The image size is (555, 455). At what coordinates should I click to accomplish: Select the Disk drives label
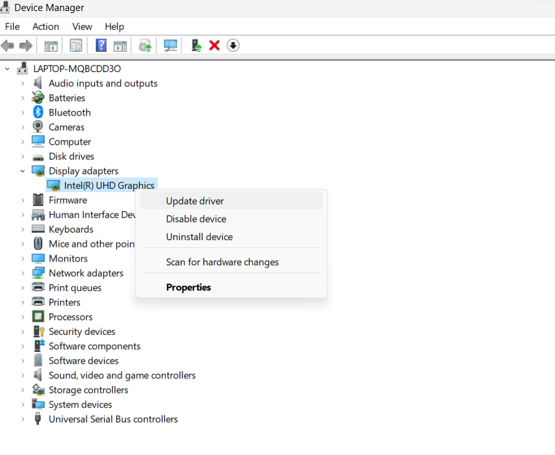(71, 156)
